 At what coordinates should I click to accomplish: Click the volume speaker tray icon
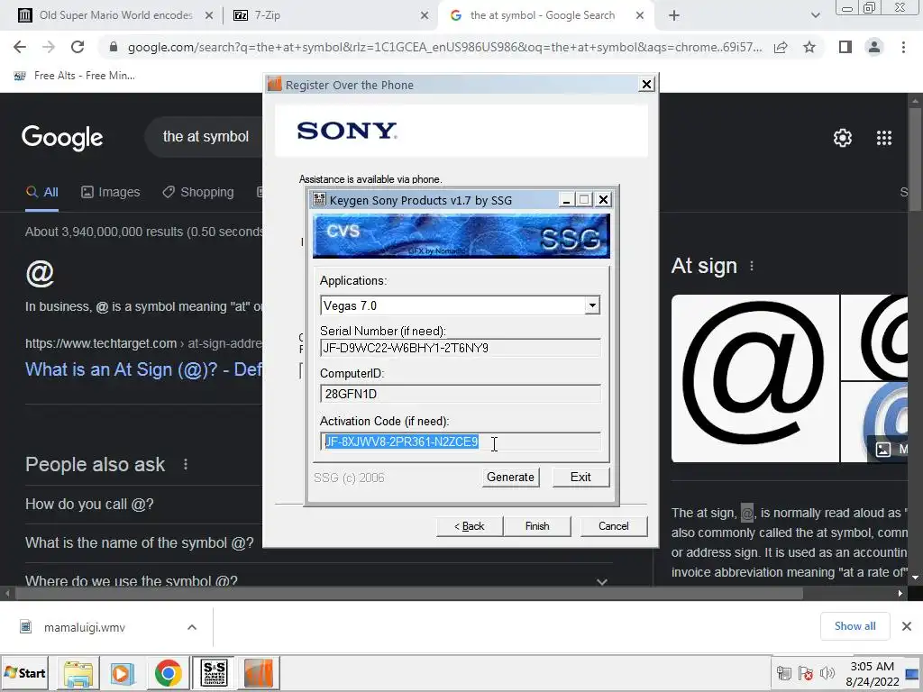(827, 673)
